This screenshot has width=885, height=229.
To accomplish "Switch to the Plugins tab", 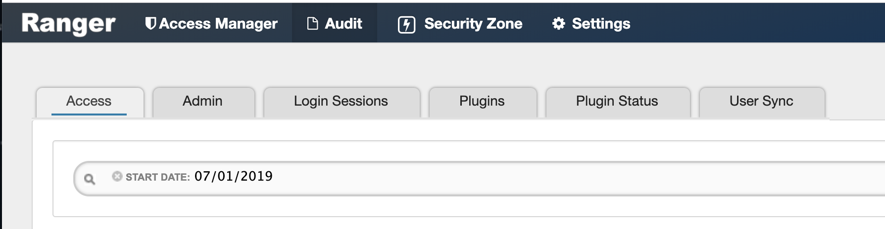I will (482, 101).
